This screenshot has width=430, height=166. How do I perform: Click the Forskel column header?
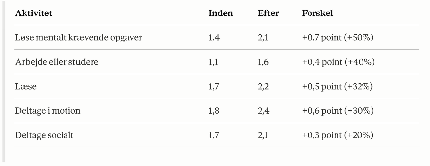point(317,13)
